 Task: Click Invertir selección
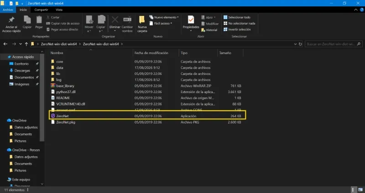(x=237, y=30)
